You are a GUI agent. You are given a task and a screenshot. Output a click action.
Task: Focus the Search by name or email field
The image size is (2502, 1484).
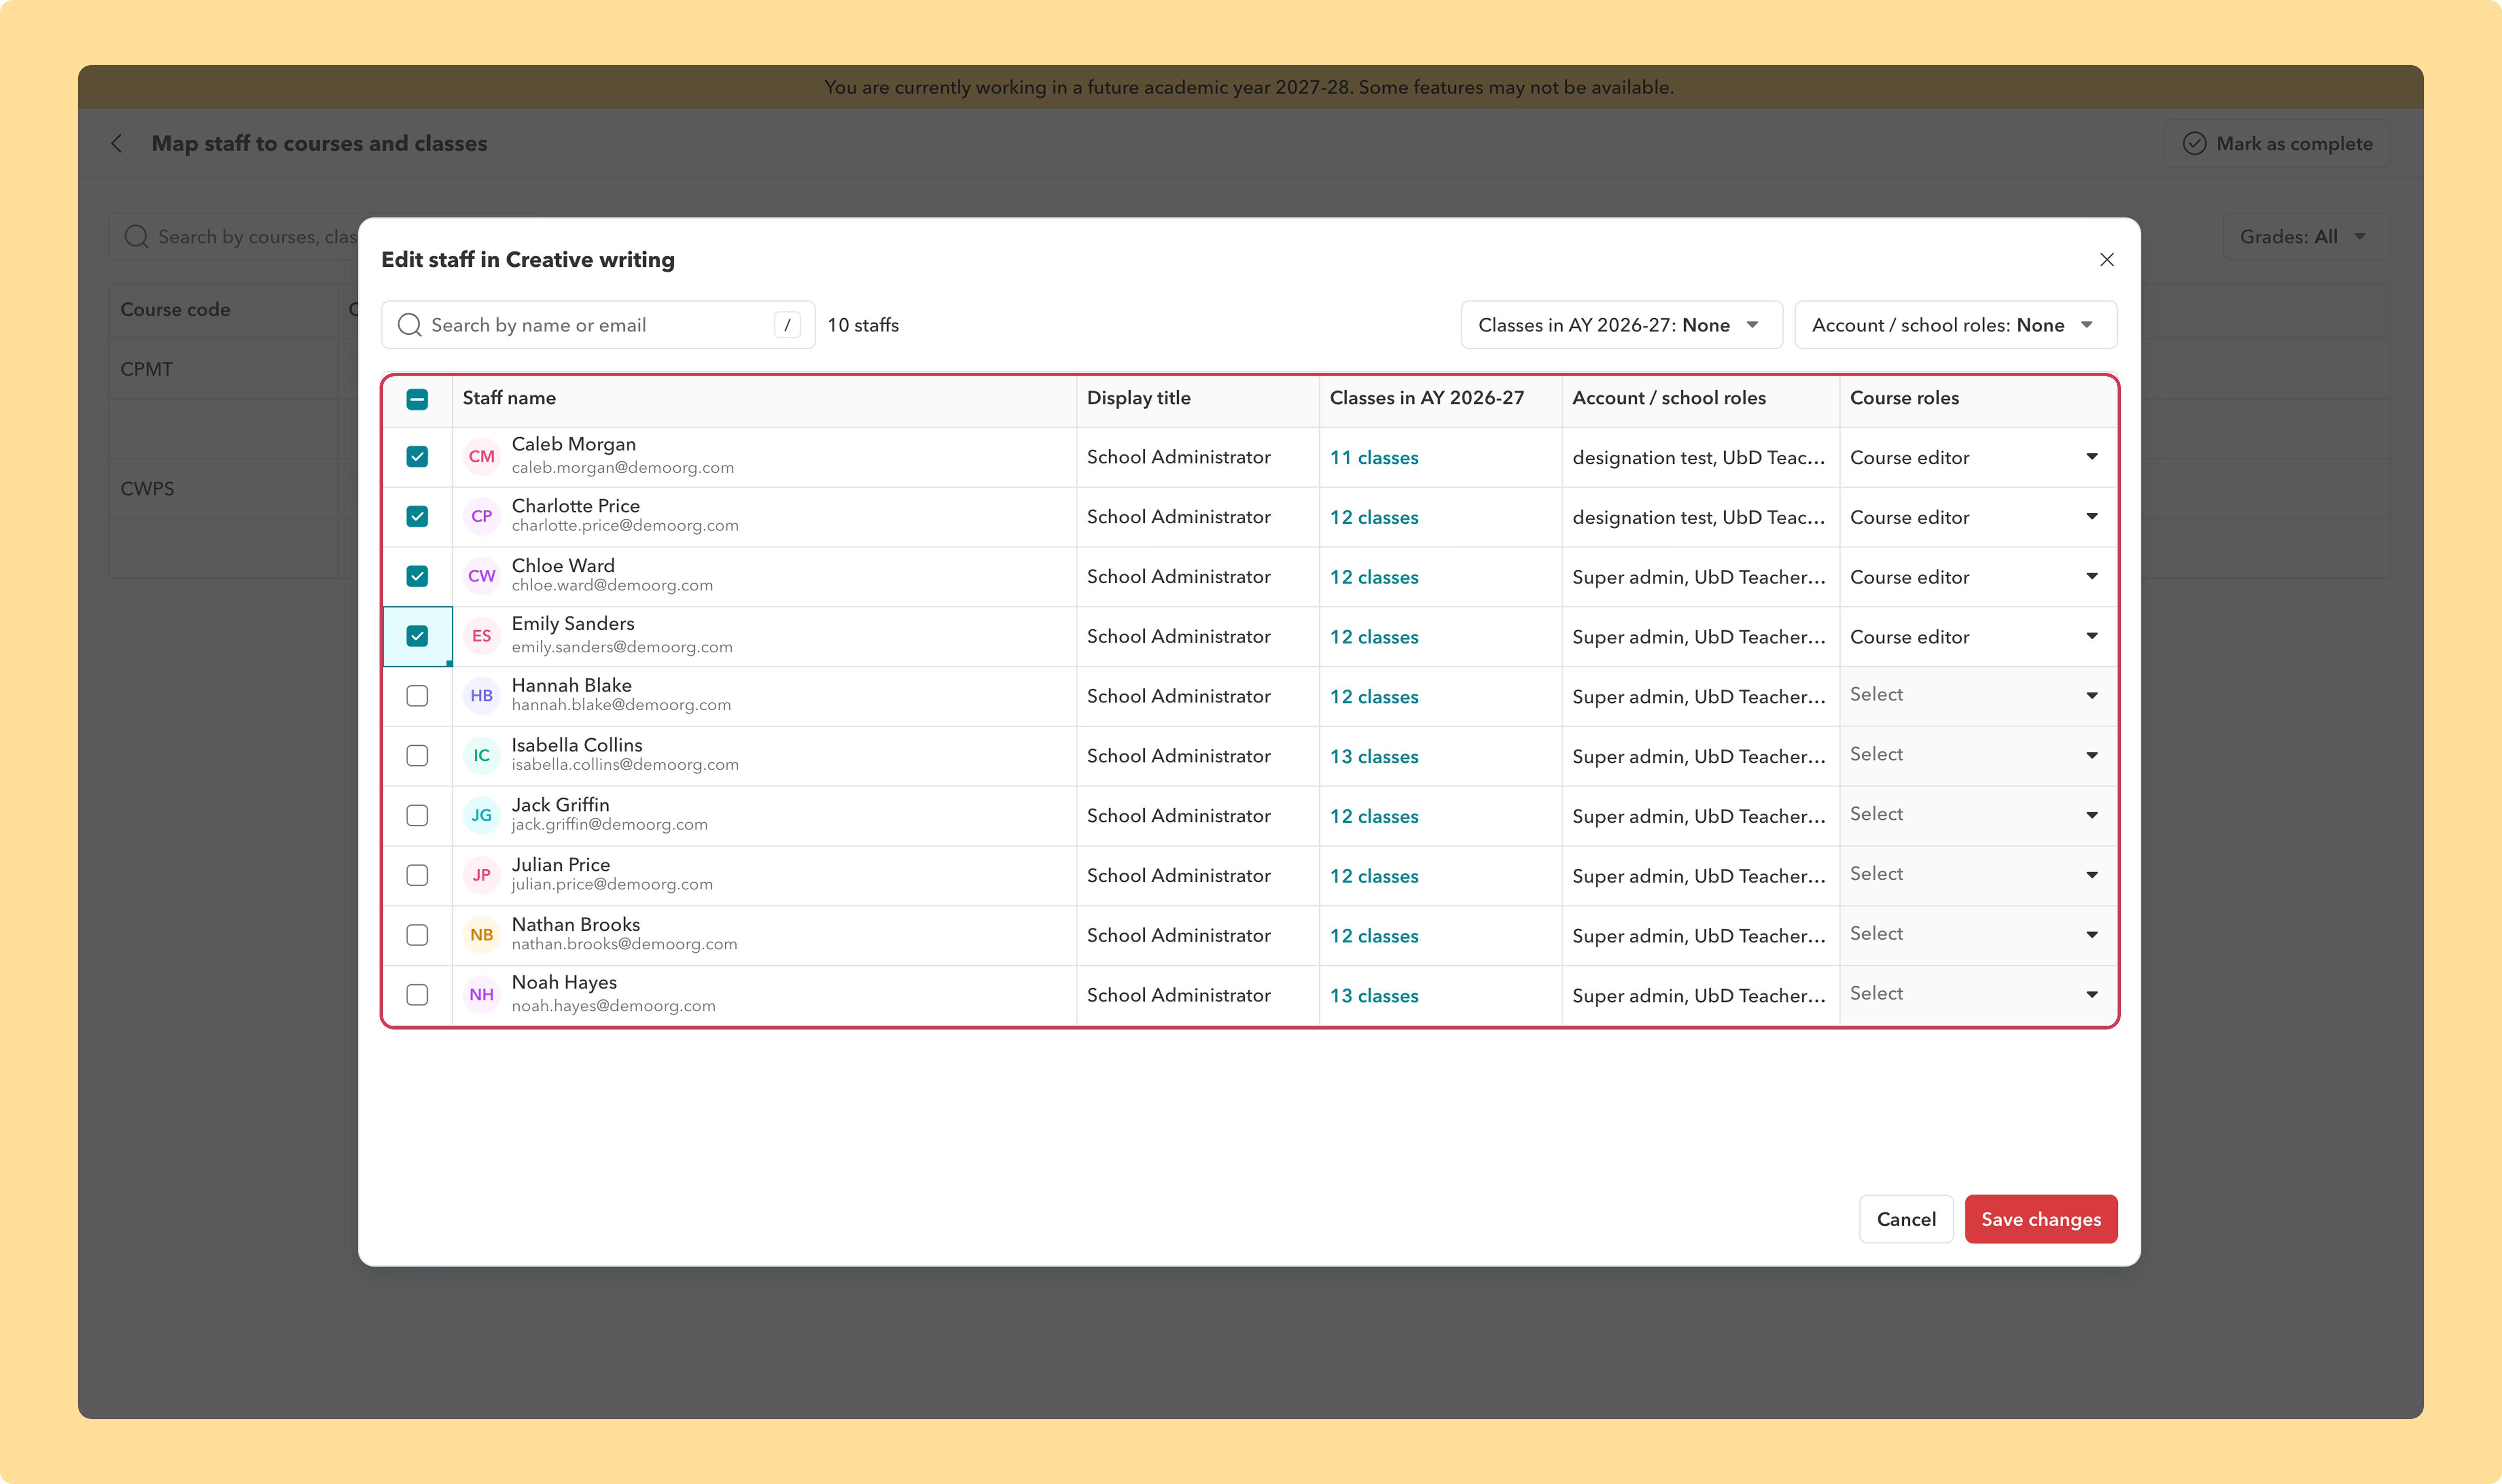pos(598,325)
